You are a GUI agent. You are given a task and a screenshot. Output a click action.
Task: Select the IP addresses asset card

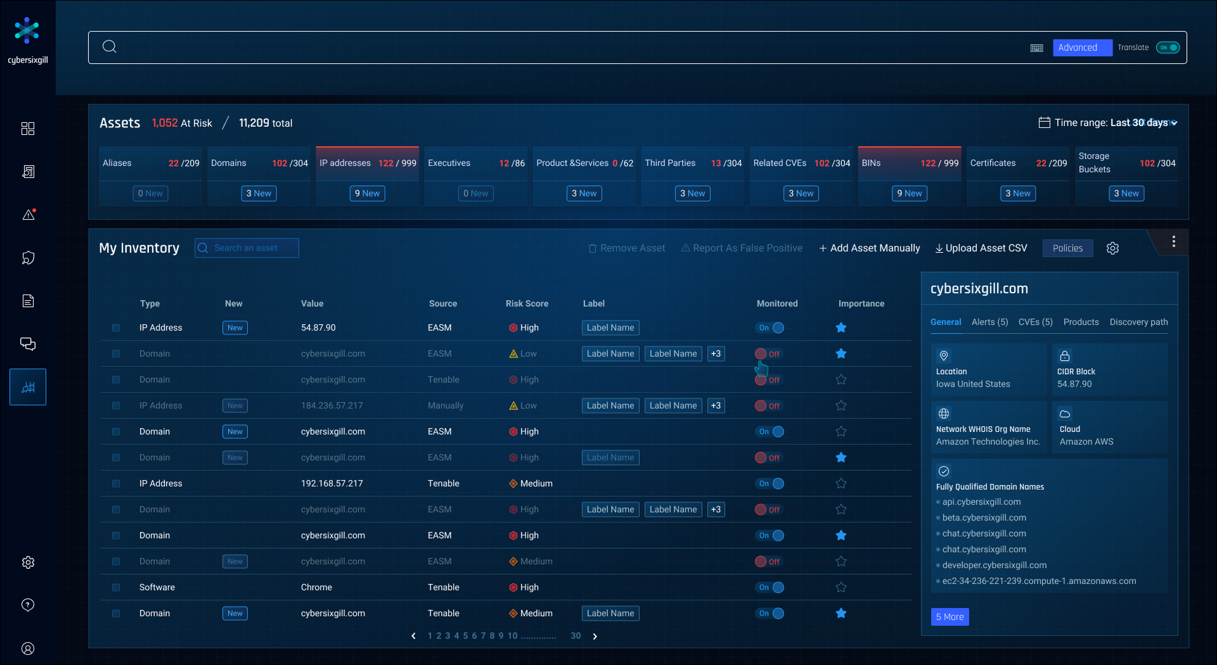click(368, 176)
